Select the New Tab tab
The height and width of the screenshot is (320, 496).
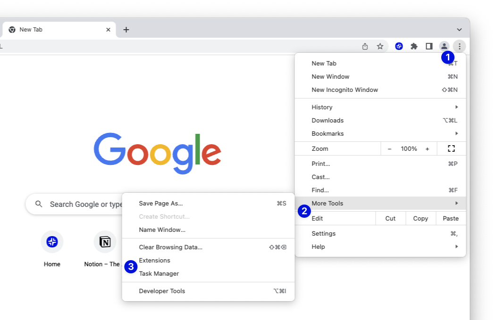click(58, 30)
